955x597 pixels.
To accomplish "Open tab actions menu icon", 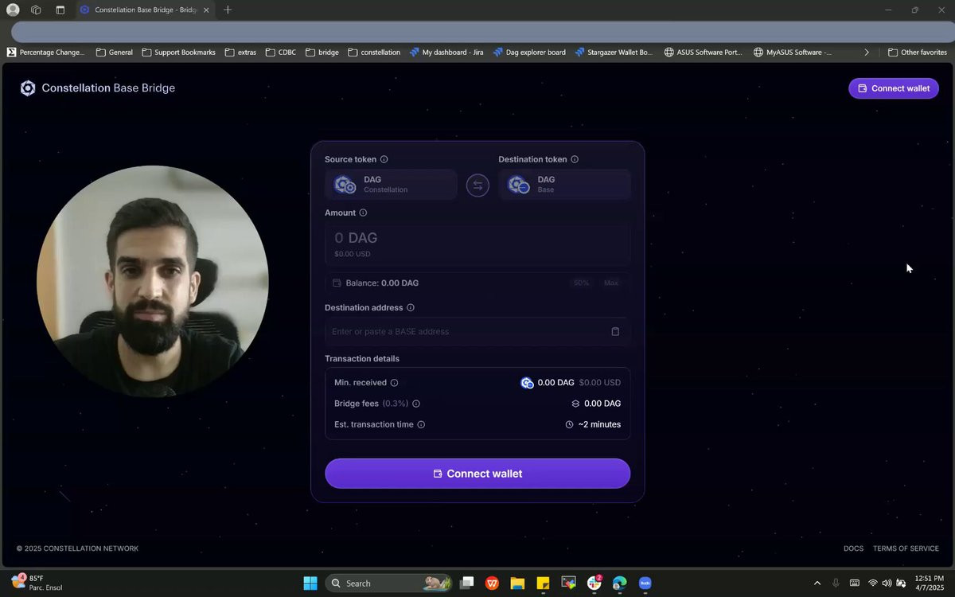I will [x=60, y=10].
